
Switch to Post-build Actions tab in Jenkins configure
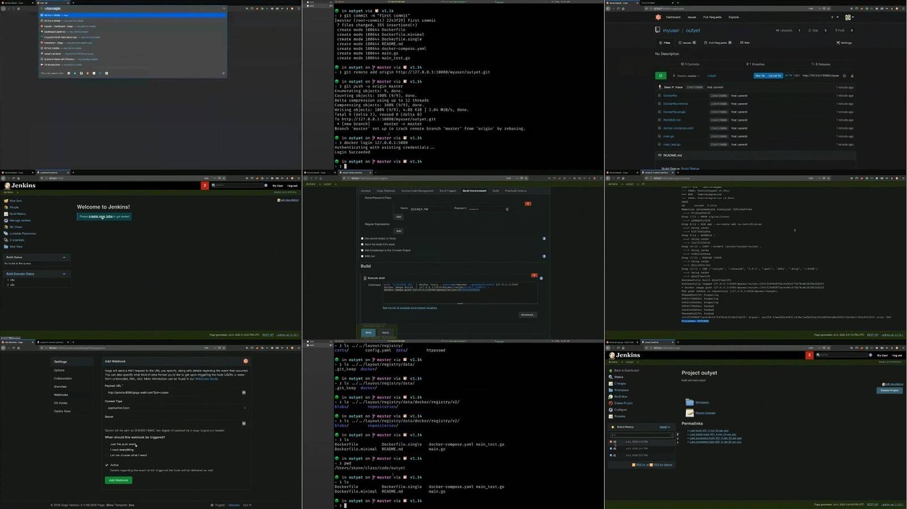(x=516, y=191)
